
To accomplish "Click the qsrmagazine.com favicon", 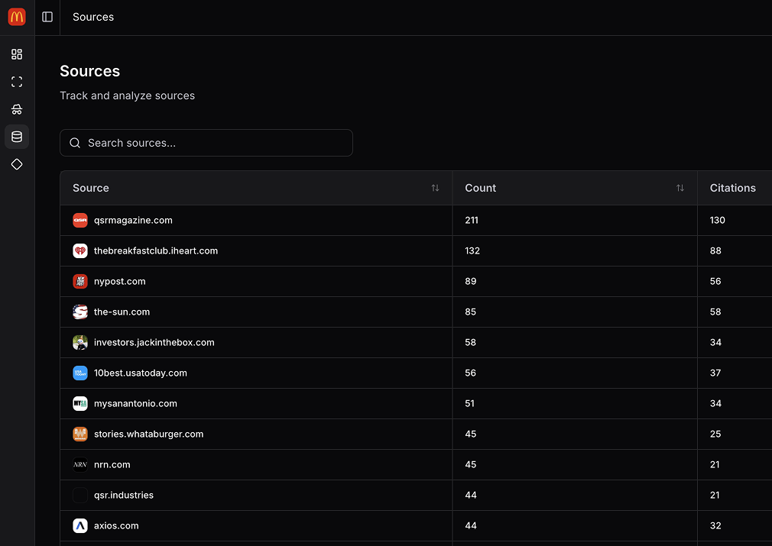I will pos(80,220).
